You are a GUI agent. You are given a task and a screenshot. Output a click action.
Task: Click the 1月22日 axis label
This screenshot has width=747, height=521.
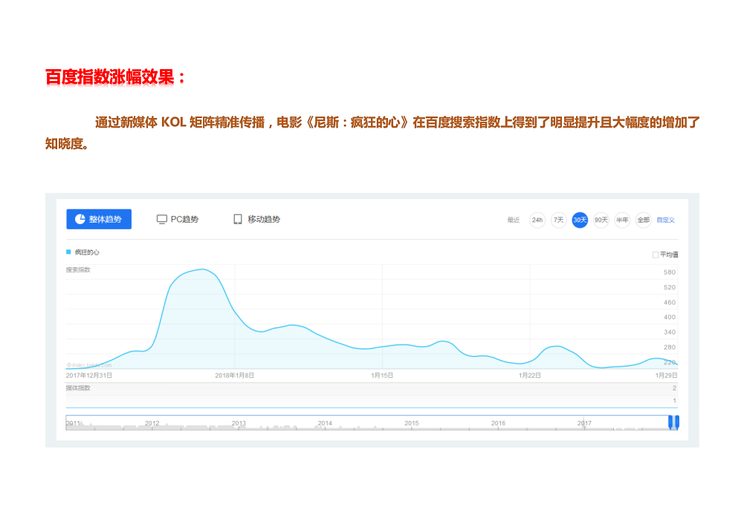(x=530, y=376)
